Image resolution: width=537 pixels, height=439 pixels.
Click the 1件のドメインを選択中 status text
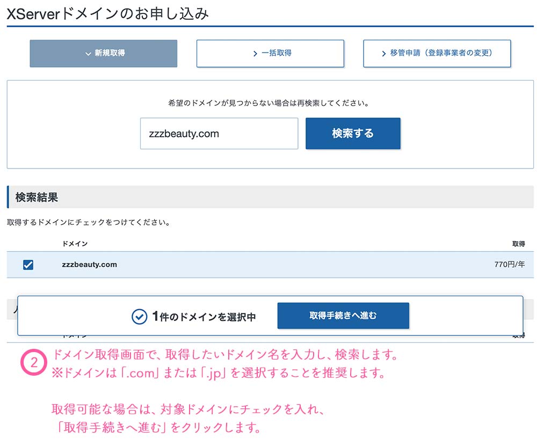(204, 317)
